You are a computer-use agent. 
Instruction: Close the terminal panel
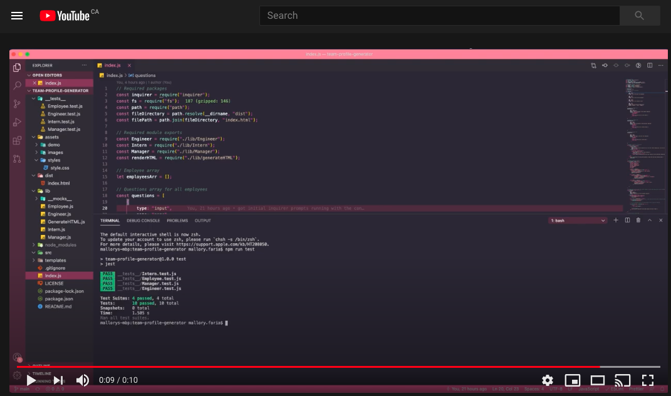click(661, 220)
